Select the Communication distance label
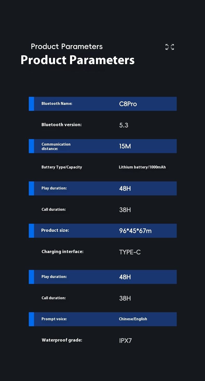 click(56, 146)
